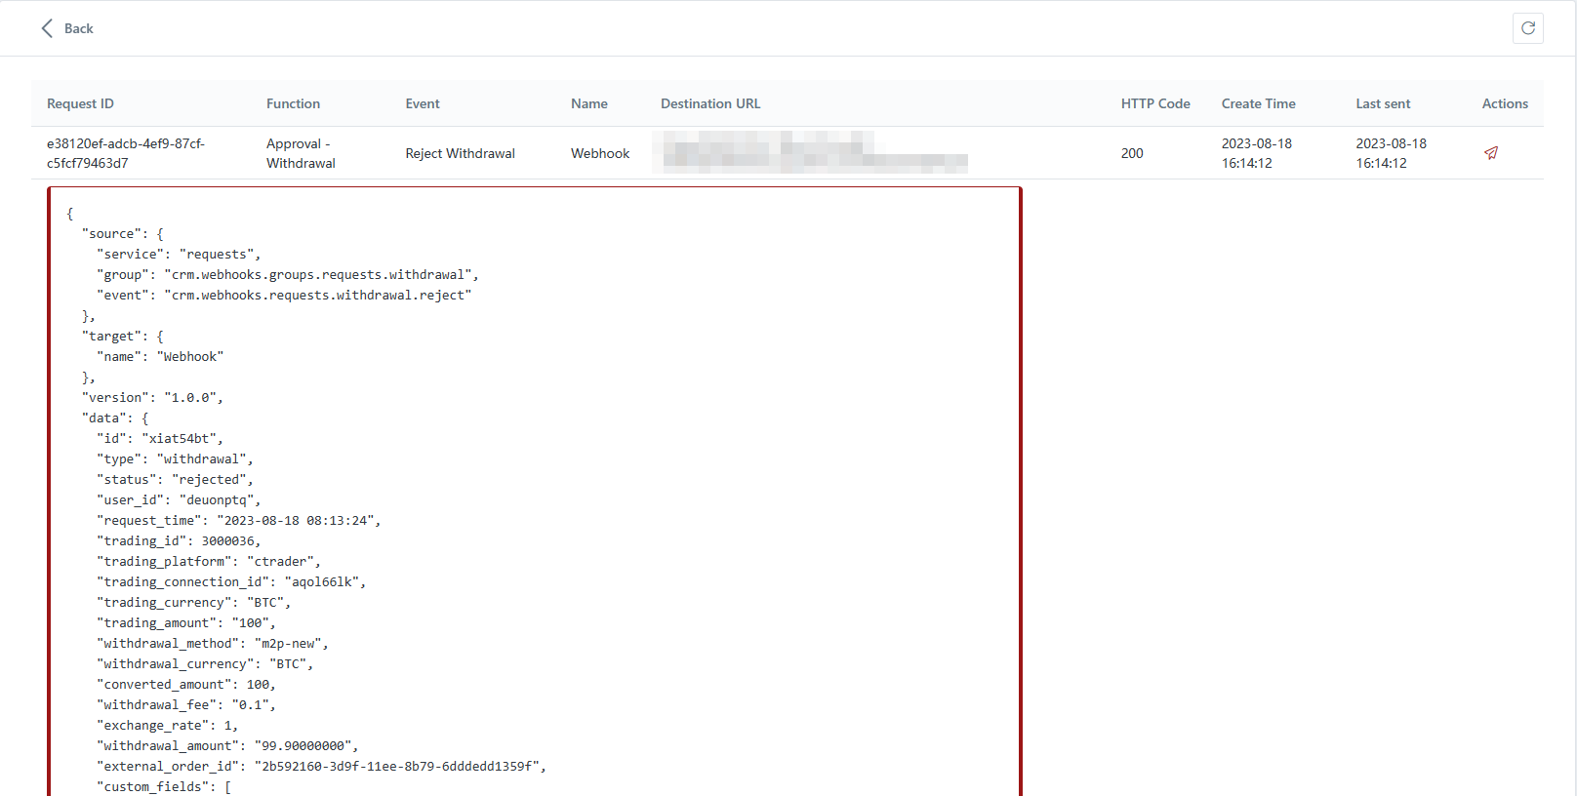
Task: Select the request ID e38120ef cell
Action: click(126, 153)
